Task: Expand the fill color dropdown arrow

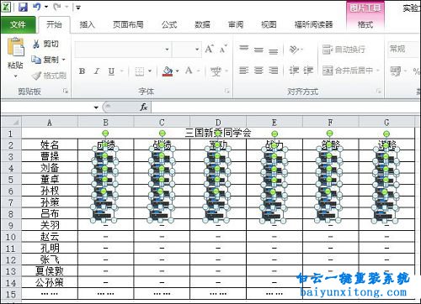Action: [x=178, y=71]
